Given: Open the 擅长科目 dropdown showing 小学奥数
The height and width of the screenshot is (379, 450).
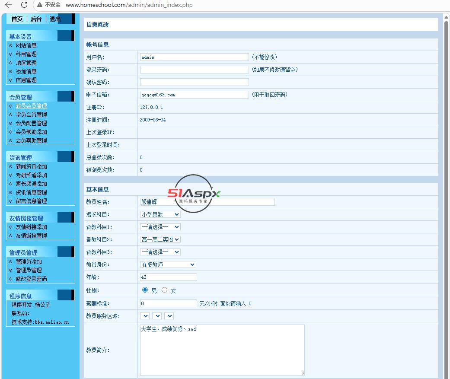Looking at the screenshot, I should pyautogui.click(x=160, y=214).
